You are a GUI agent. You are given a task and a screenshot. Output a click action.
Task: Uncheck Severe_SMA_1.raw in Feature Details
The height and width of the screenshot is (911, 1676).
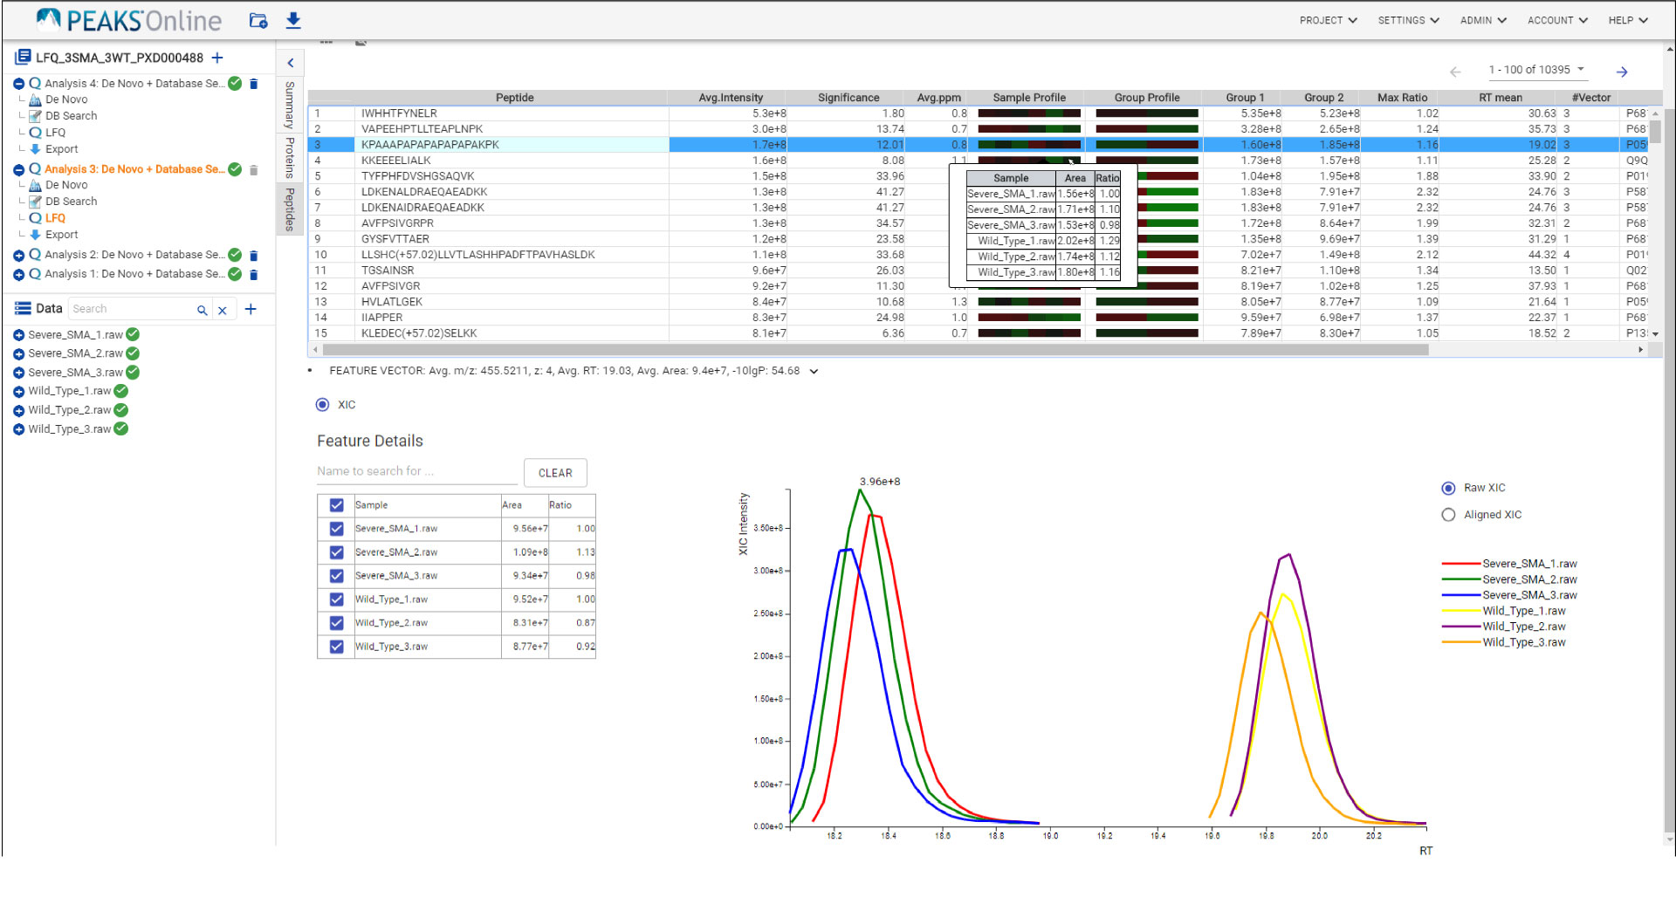[x=336, y=529]
